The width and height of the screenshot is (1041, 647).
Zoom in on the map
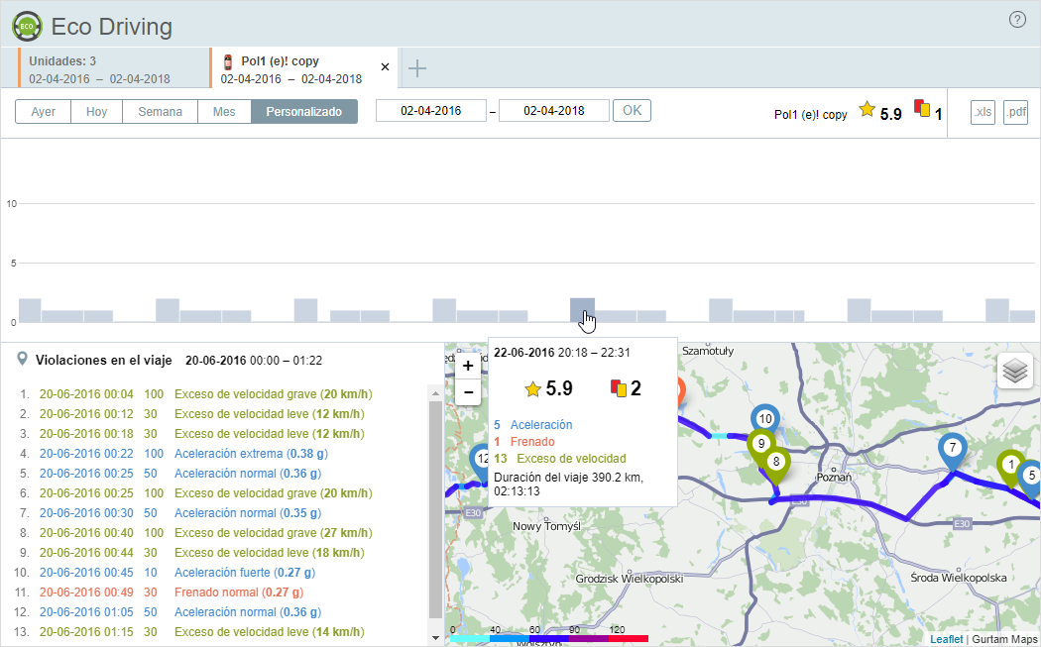pyautogui.click(x=468, y=366)
